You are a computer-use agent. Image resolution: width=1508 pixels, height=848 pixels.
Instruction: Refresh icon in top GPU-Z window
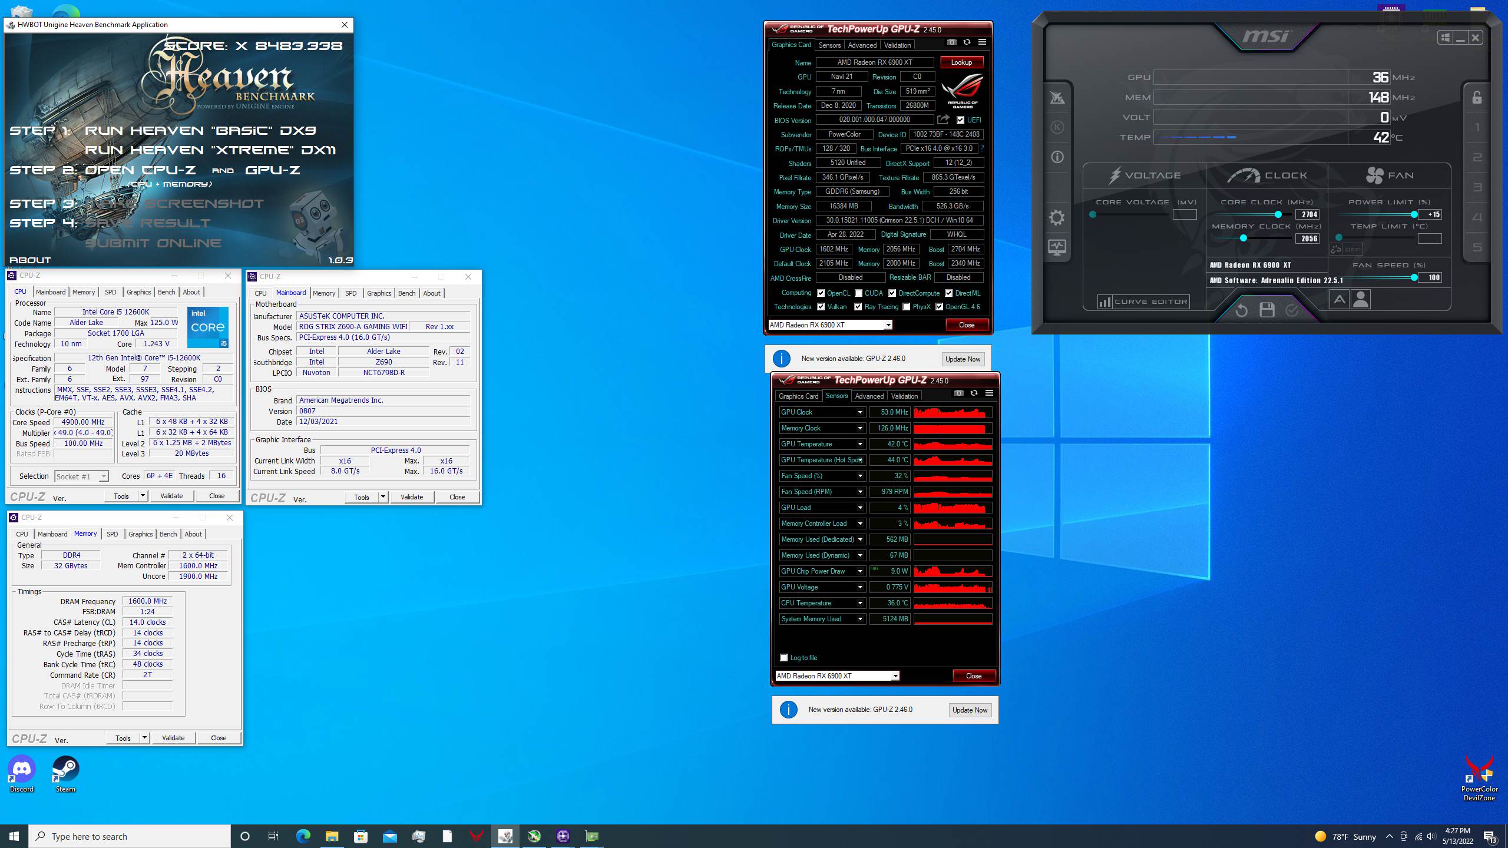pyautogui.click(x=967, y=42)
